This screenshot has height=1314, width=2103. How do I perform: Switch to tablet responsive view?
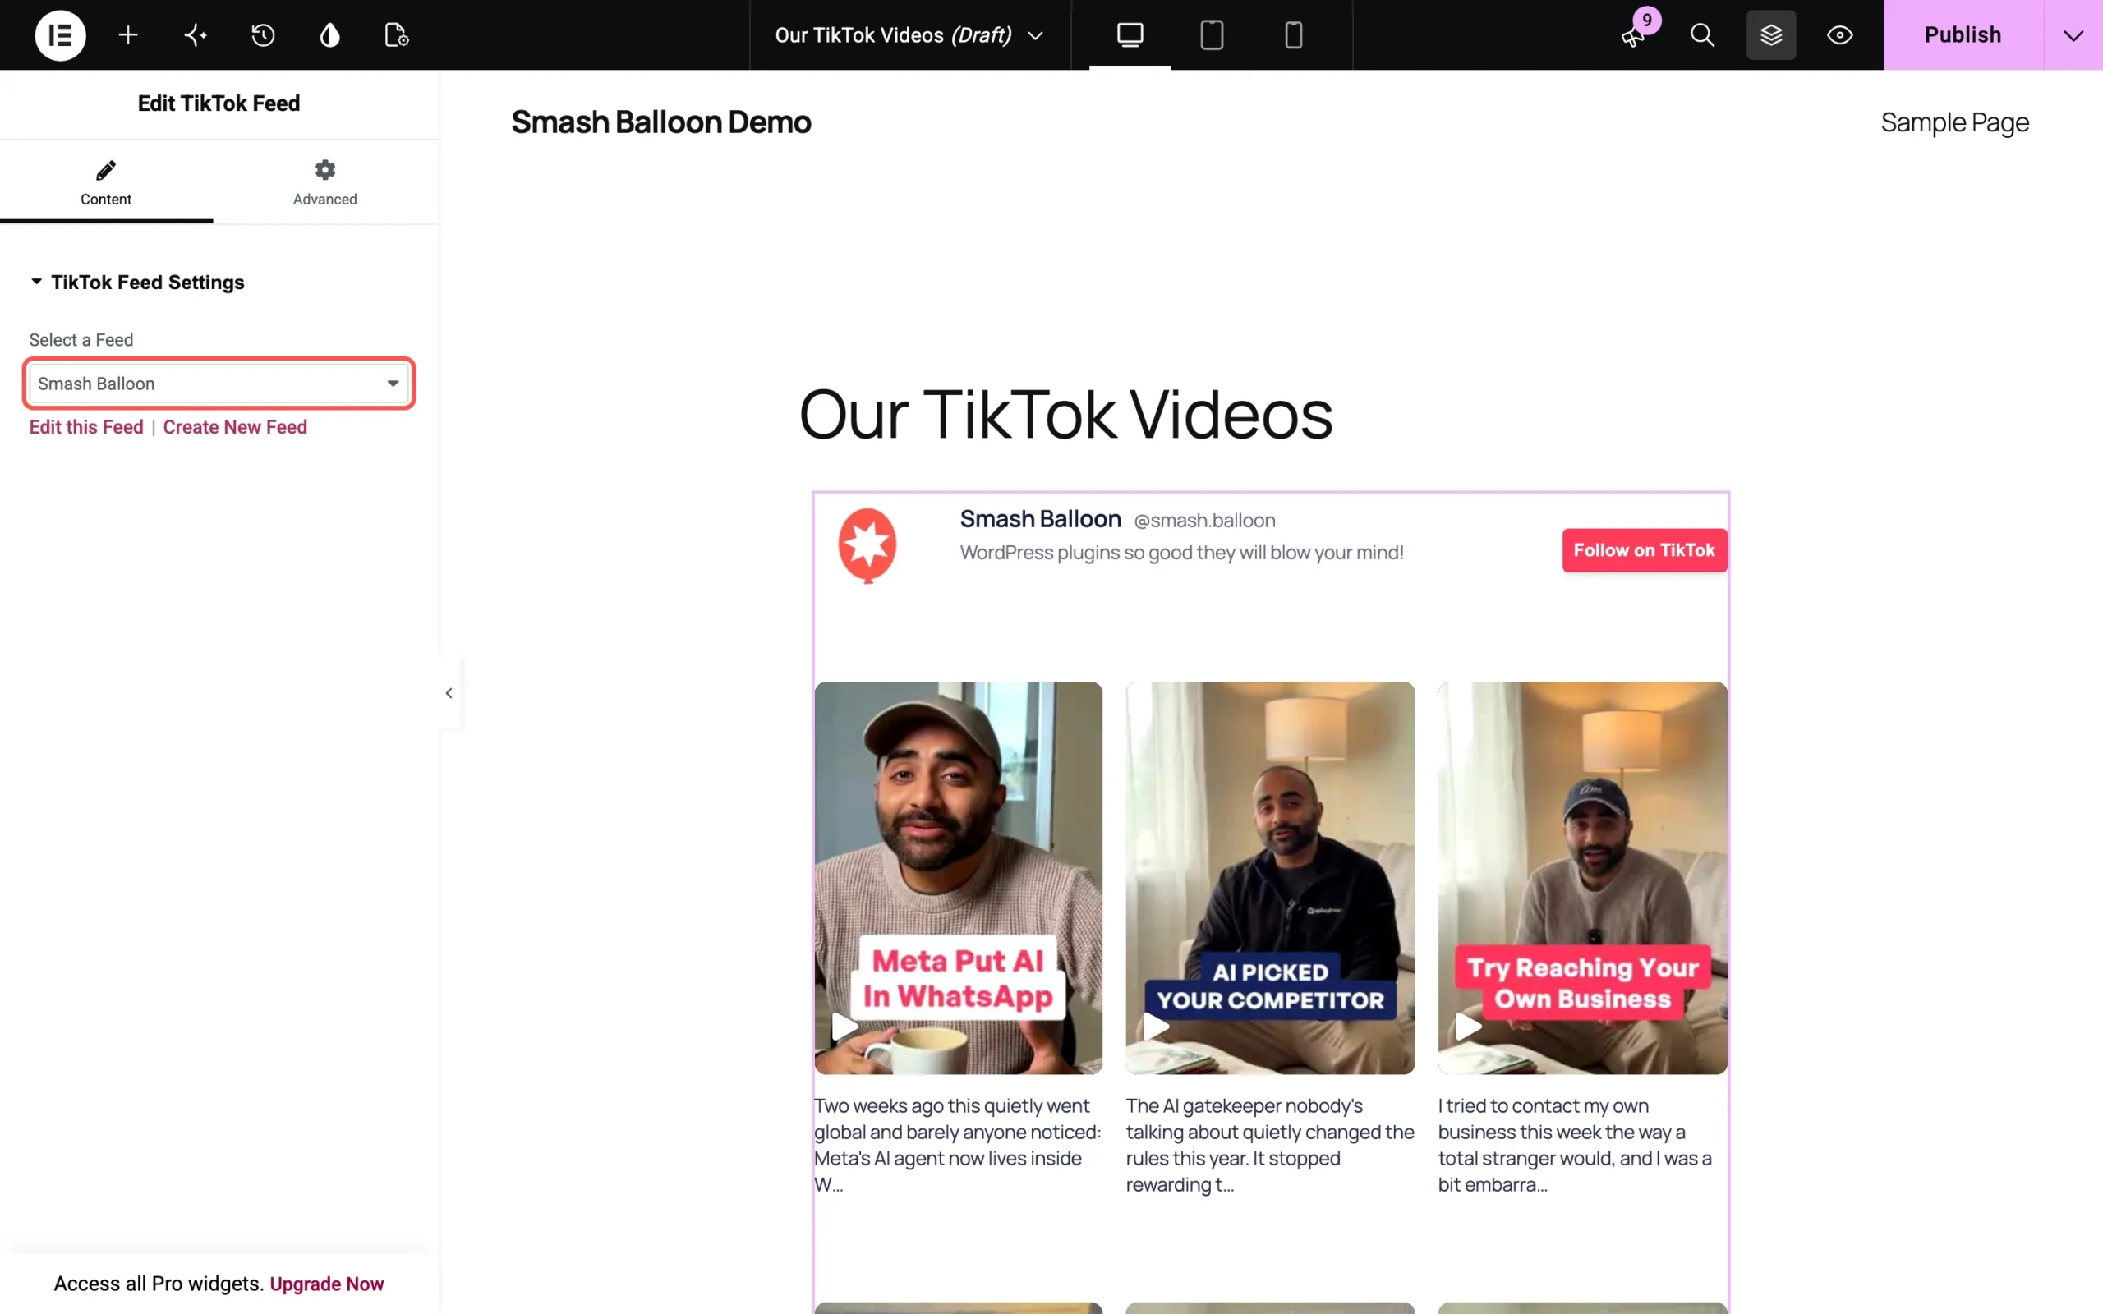(x=1212, y=34)
